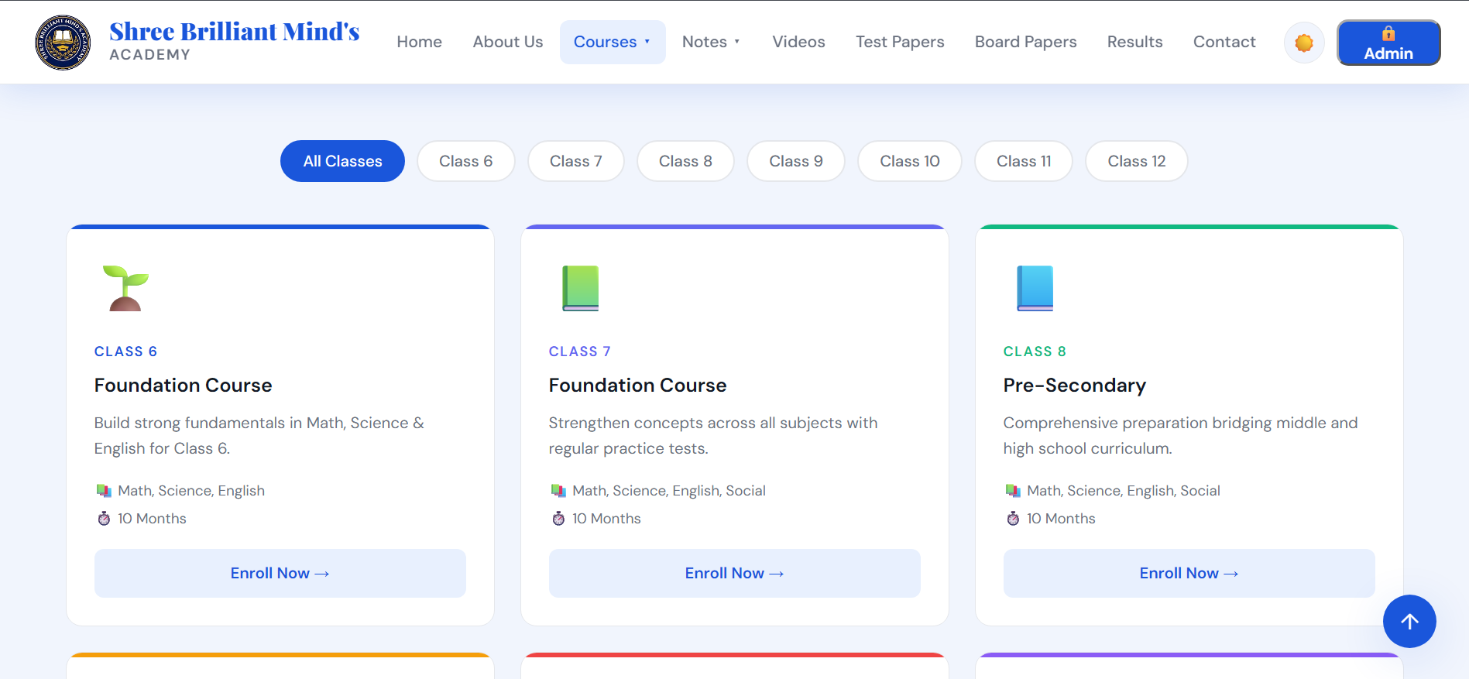1469x679 pixels.
Task: Click books icon beside Math, Science, English
Action: [104, 491]
